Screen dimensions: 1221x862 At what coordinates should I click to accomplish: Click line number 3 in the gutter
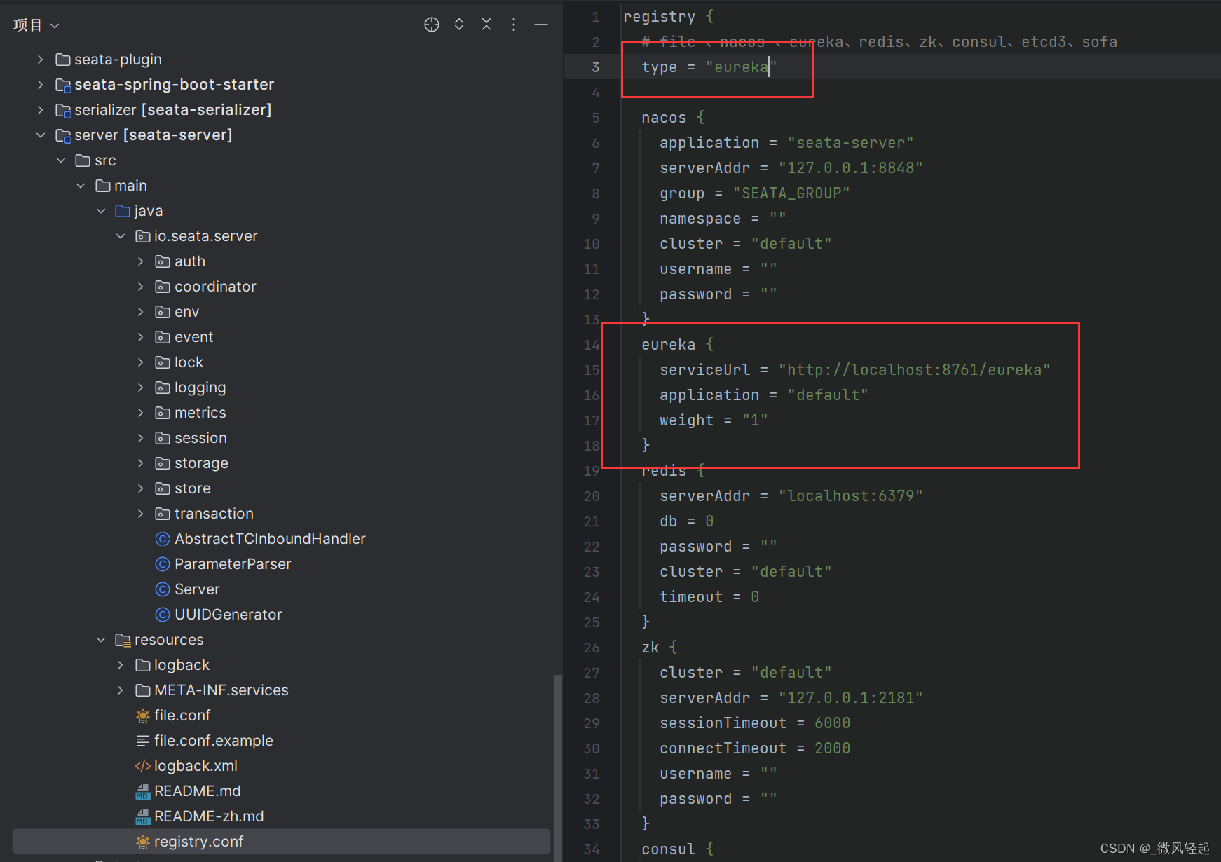(x=595, y=67)
